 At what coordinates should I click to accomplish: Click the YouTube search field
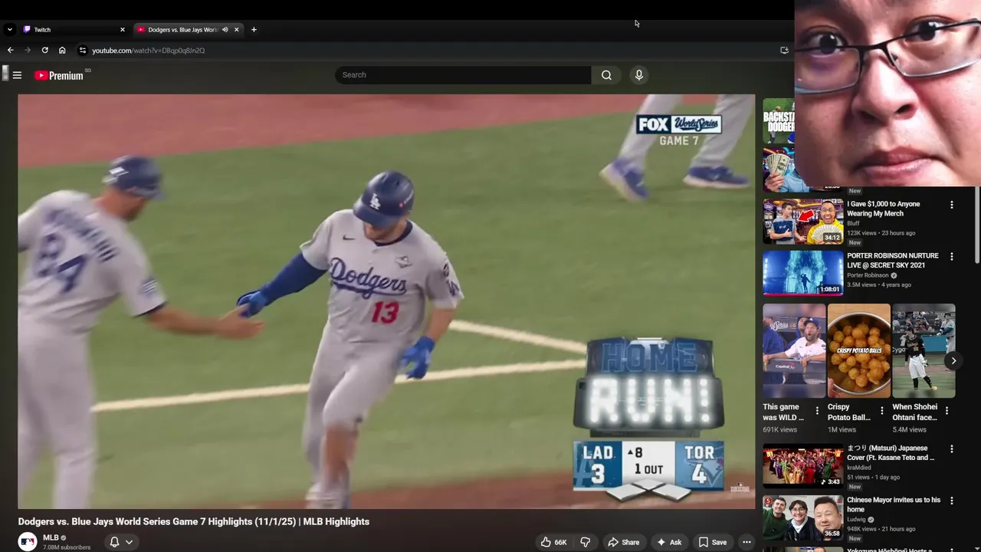tap(463, 75)
